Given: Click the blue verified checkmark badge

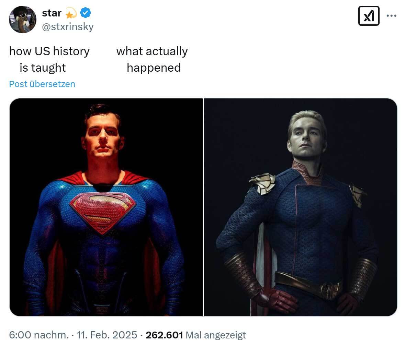Looking at the screenshot, I should (86, 13).
